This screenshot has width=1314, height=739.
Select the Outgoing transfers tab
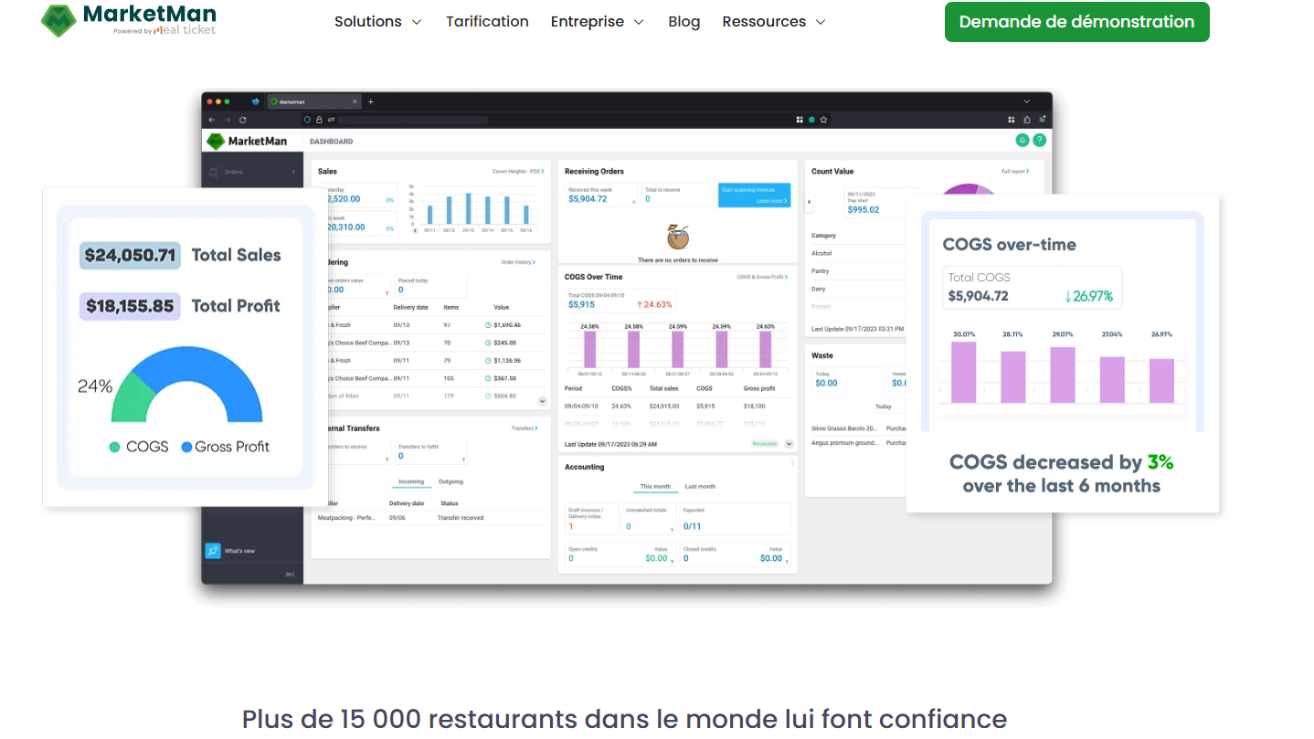[450, 481]
